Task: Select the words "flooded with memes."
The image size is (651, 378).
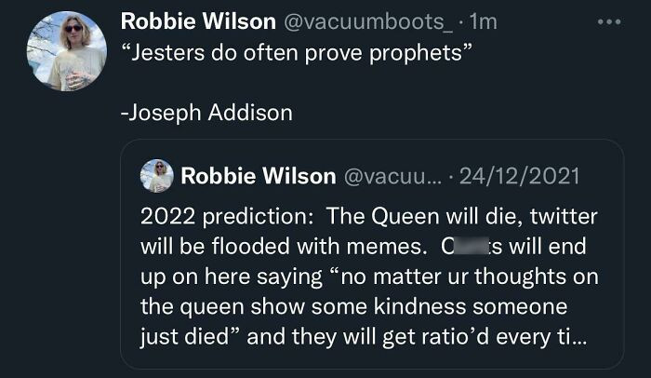Action: point(320,247)
